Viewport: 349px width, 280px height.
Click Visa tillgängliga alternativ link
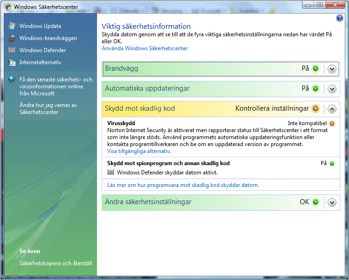[139, 151]
